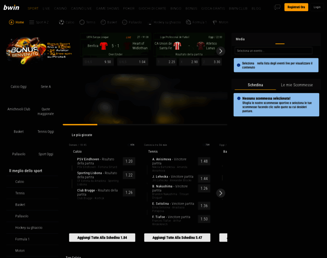Click the Hockey su ghiaccio icon
This screenshot has height=258, width=327.
150,22
